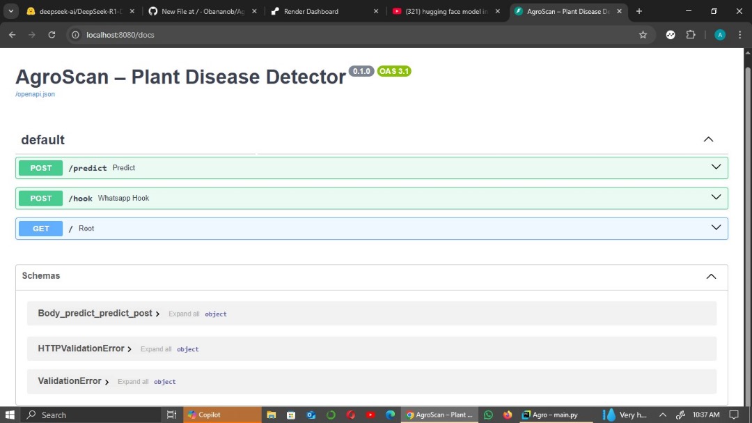Close the AgroScan tab
The height and width of the screenshot is (423, 752).
coord(619,11)
